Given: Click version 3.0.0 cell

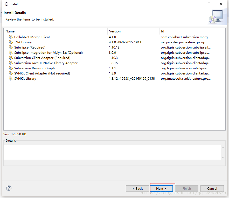Looking at the screenshot, I should [113, 53].
